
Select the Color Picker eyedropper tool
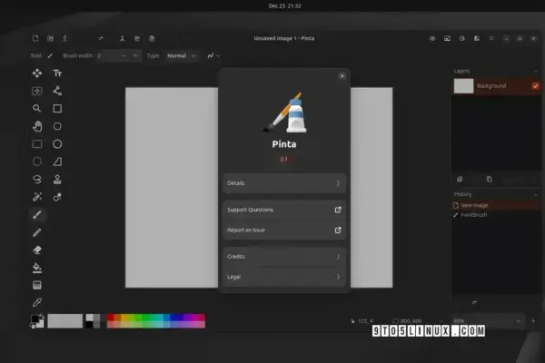click(x=37, y=302)
